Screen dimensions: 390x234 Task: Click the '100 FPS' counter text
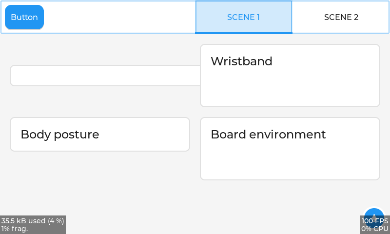point(374,221)
